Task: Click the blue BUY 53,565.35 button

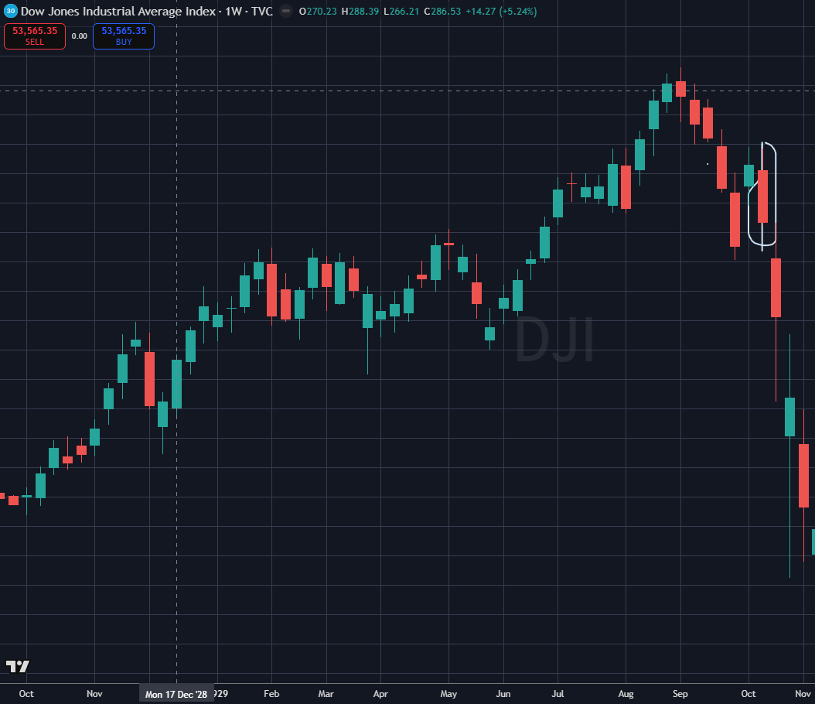Action: [124, 36]
